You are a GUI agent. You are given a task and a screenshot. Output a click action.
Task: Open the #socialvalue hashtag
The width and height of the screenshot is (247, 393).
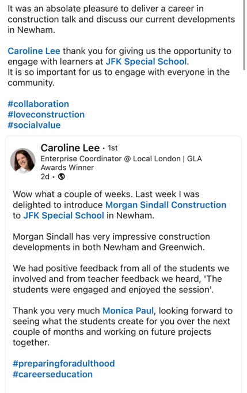tap(34, 125)
